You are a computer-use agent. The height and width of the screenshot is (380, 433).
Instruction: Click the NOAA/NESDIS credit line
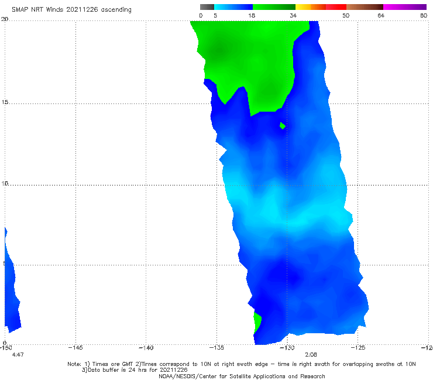[x=242, y=376]
